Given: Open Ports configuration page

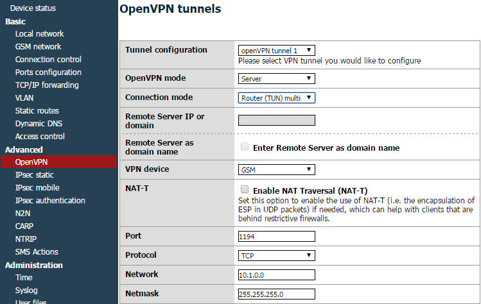Looking at the screenshot, I should [x=48, y=72].
